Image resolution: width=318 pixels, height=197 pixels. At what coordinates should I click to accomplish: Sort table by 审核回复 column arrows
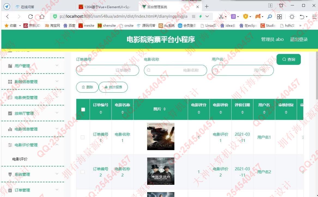pyautogui.click(x=286, y=112)
